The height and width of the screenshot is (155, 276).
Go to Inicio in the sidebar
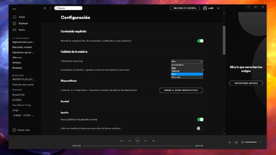click(x=22, y=17)
